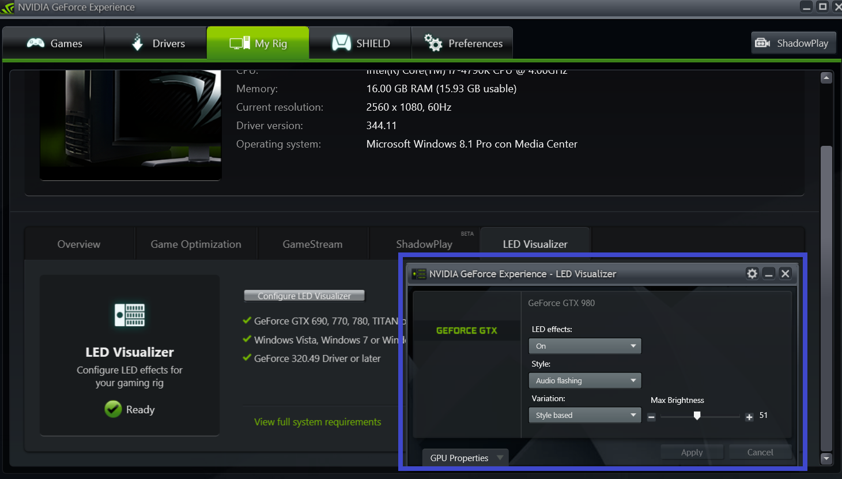
Task: Open the Game Optimization sub-tab
Action: [x=196, y=244]
